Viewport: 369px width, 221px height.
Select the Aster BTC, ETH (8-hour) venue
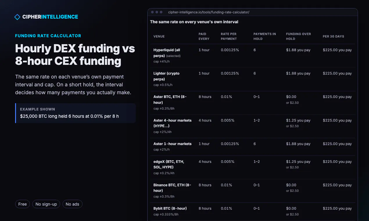[x=252, y=103]
